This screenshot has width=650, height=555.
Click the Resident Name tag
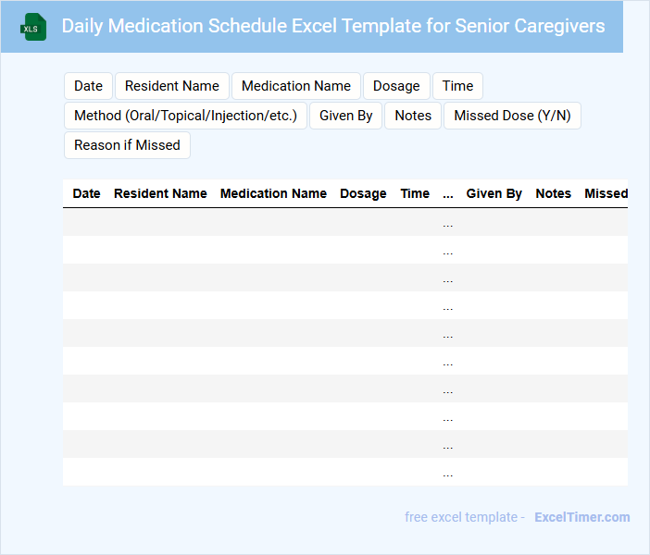(x=172, y=86)
